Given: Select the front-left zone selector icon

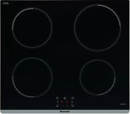Looking at the screenshot, I should click(57, 106).
